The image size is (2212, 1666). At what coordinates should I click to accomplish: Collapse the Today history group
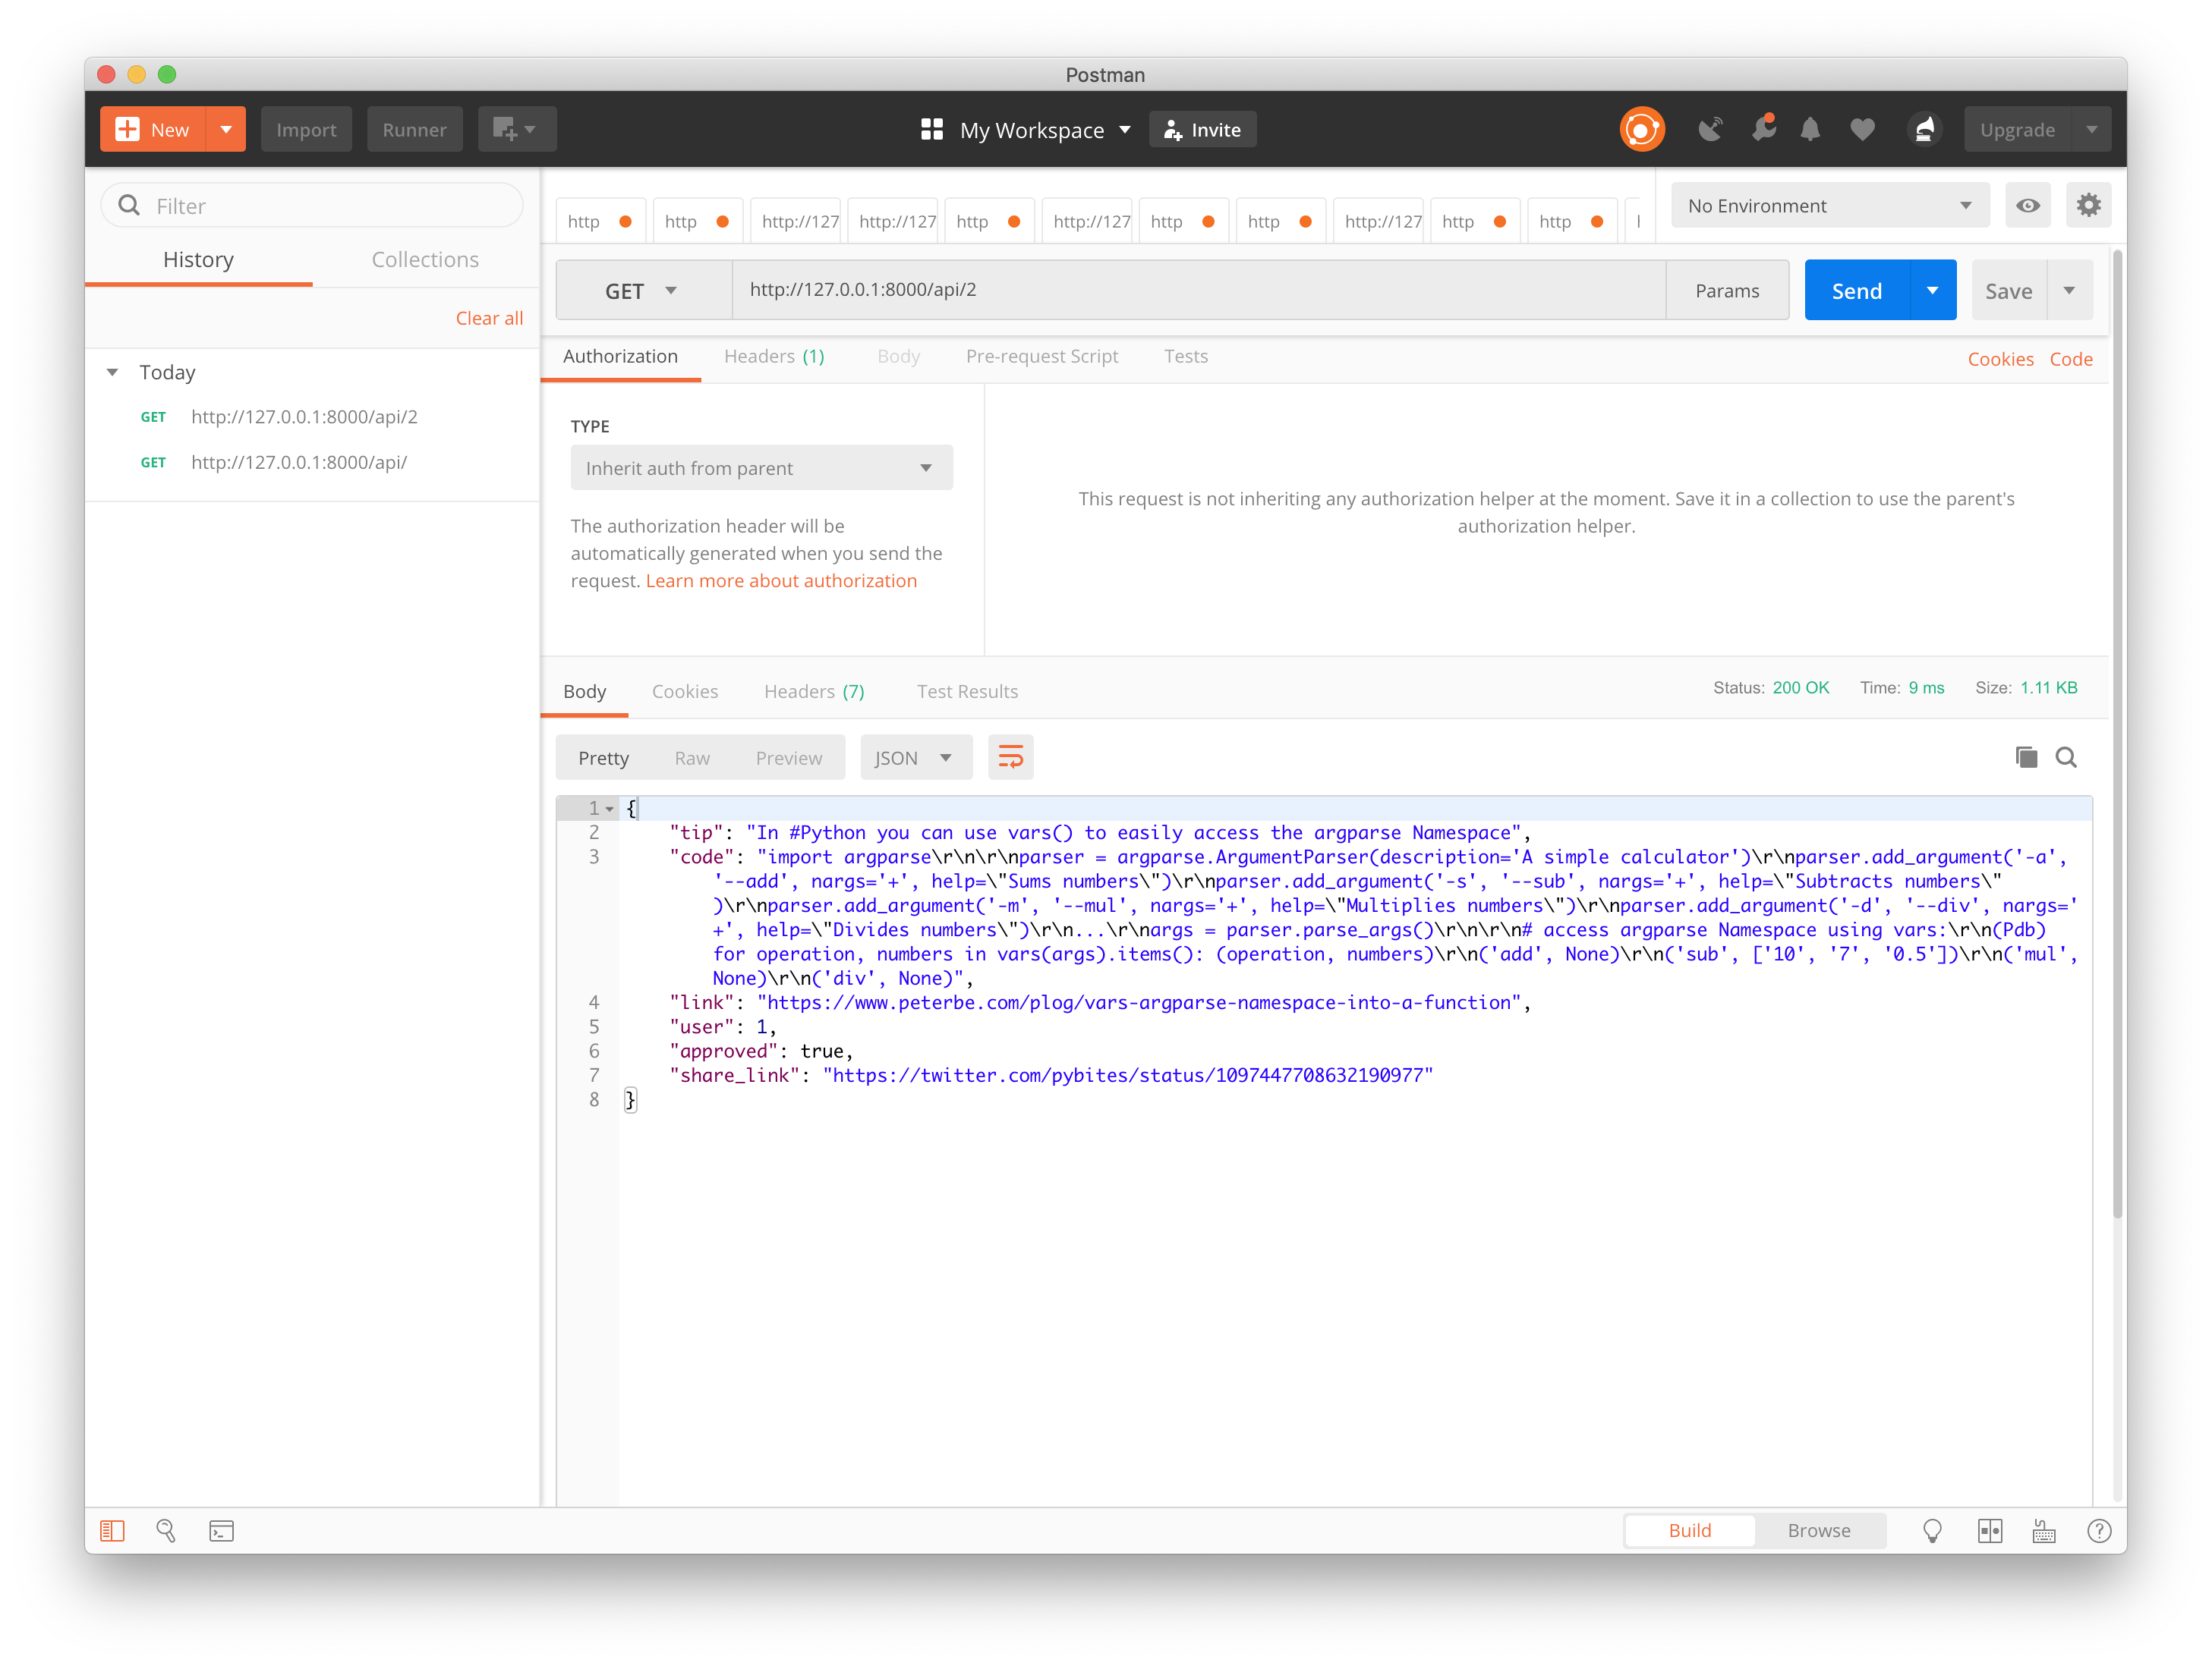click(x=113, y=372)
